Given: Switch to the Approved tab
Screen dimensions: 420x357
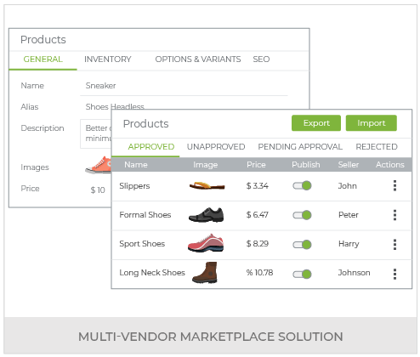Looking at the screenshot, I should (151, 147).
